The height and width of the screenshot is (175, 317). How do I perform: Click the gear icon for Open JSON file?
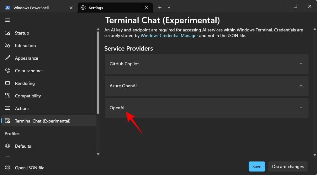[8, 168]
